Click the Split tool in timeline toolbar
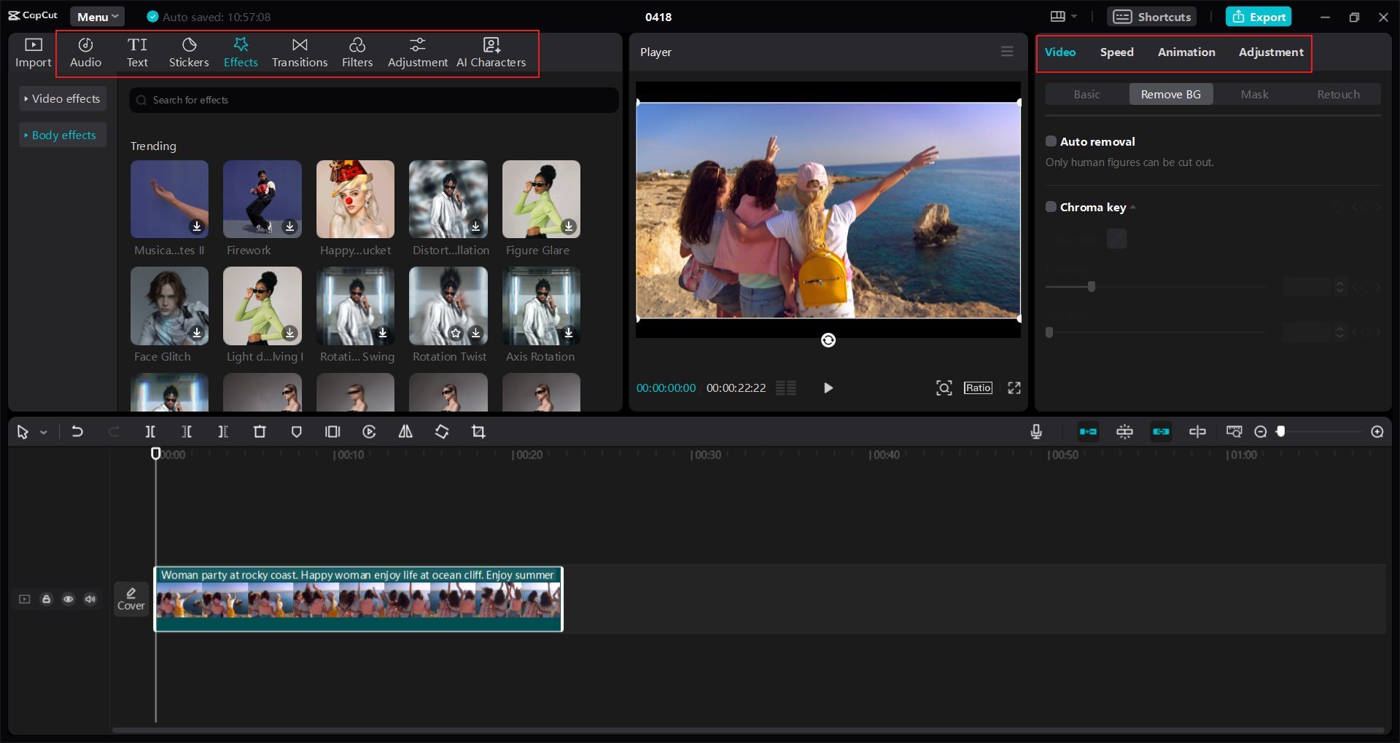The width and height of the screenshot is (1400, 743). pos(150,432)
